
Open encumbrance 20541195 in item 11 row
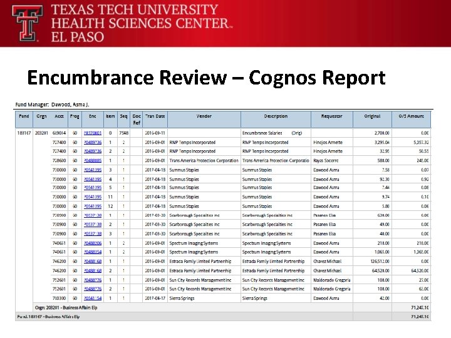pos(93,197)
